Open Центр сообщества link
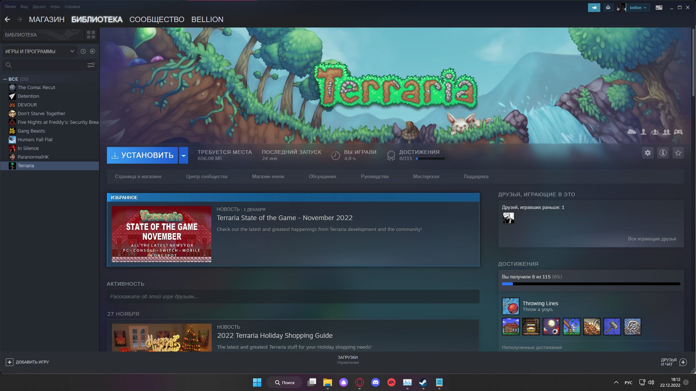 coord(207,177)
